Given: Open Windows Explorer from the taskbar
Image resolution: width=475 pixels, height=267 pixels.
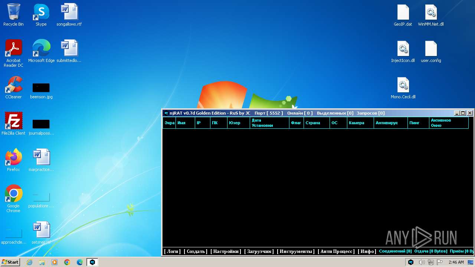Looking at the screenshot, I should [42, 262].
